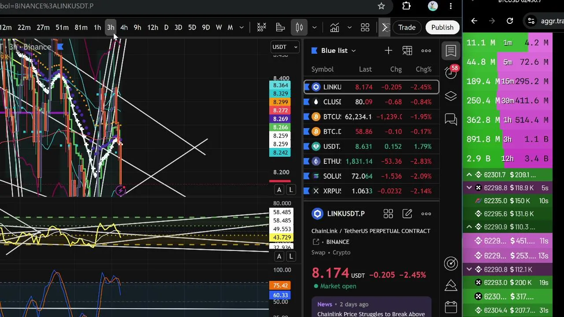Click the Publish button

pyautogui.click(x=442, y=27)
